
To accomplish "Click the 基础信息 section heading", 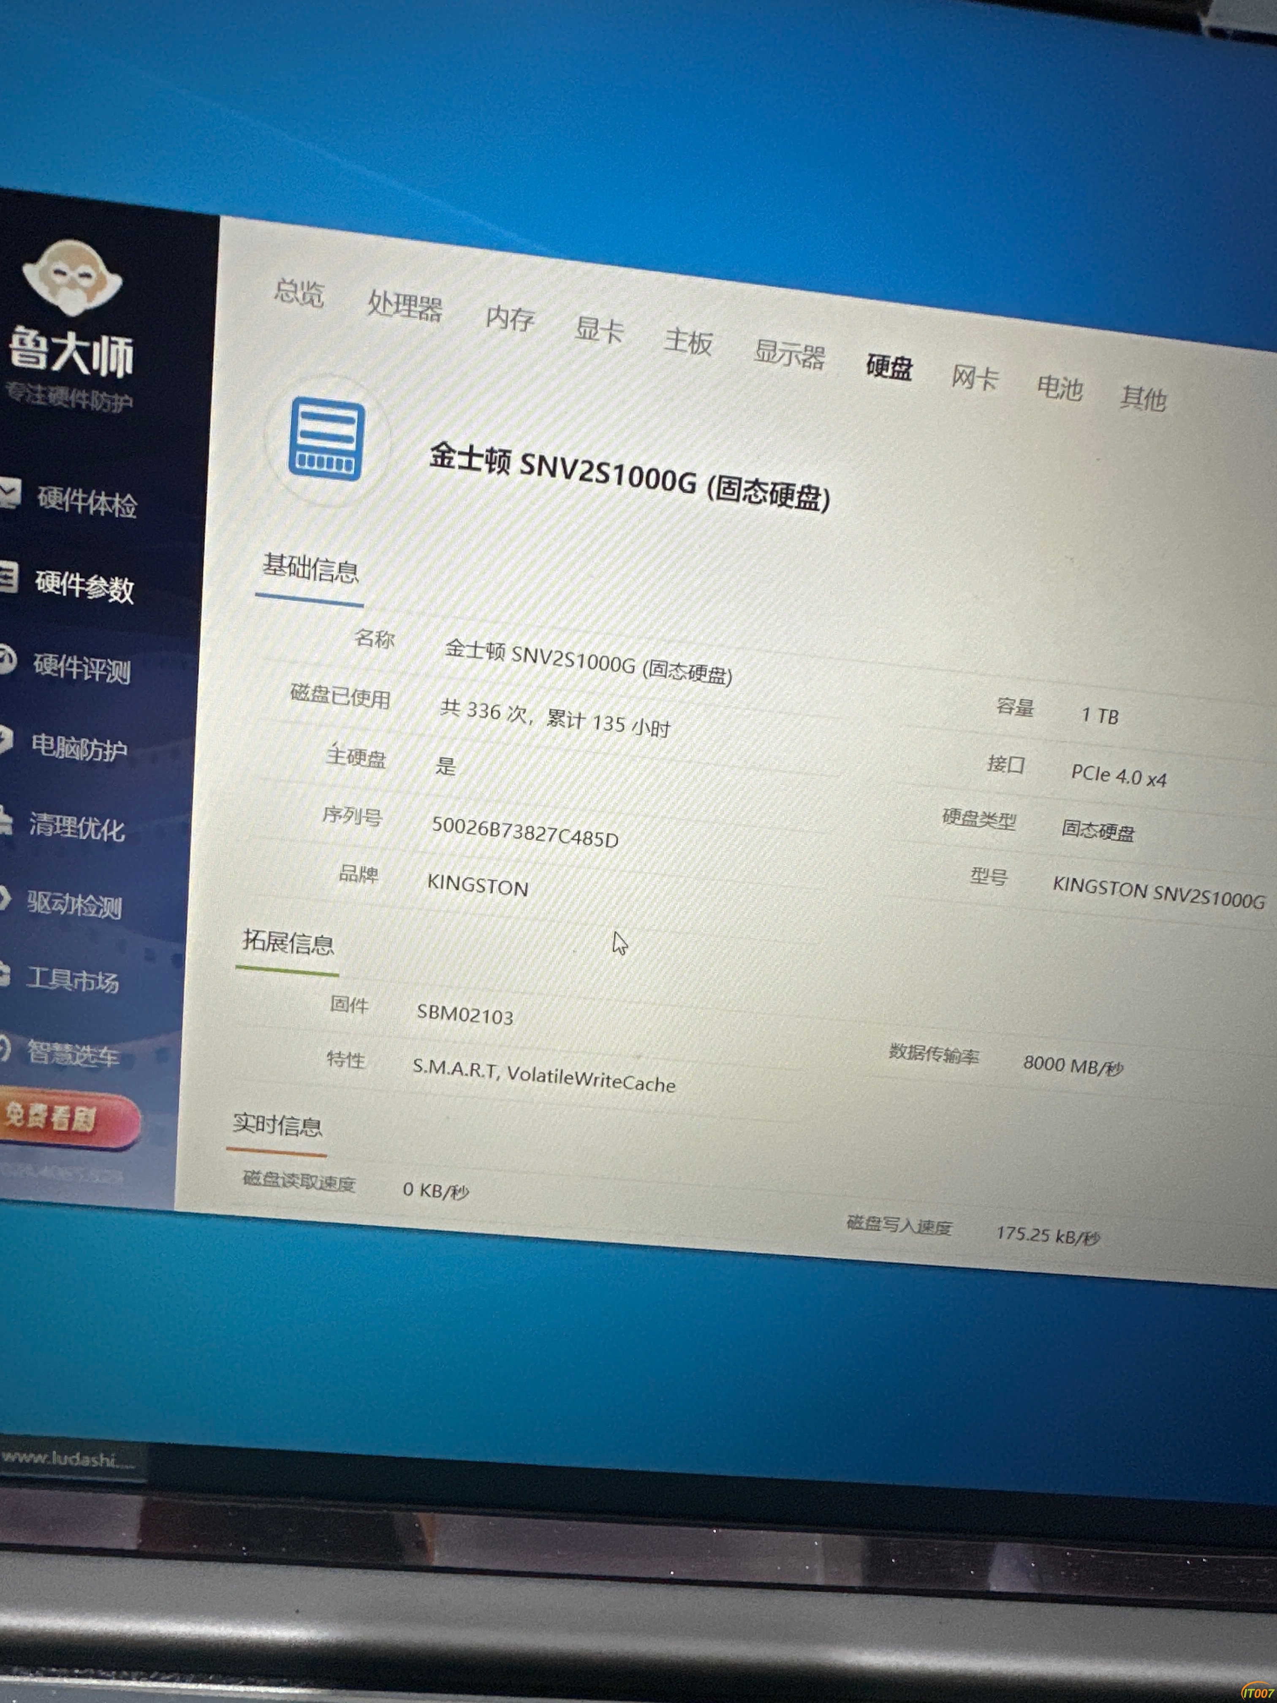I will tap(310, 569).
